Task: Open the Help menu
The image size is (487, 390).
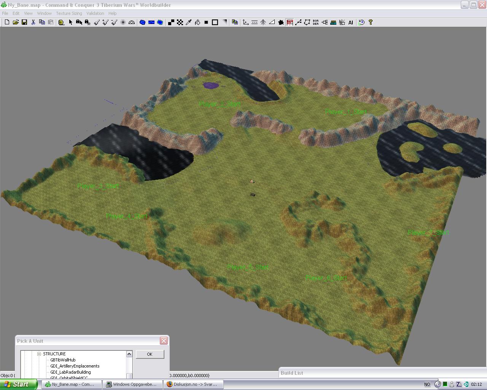Action: 113,13
